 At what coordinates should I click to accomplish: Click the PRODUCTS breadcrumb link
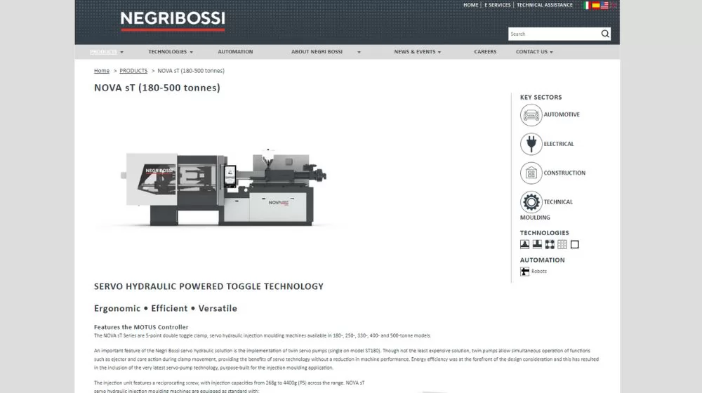[x=133, y=71]
